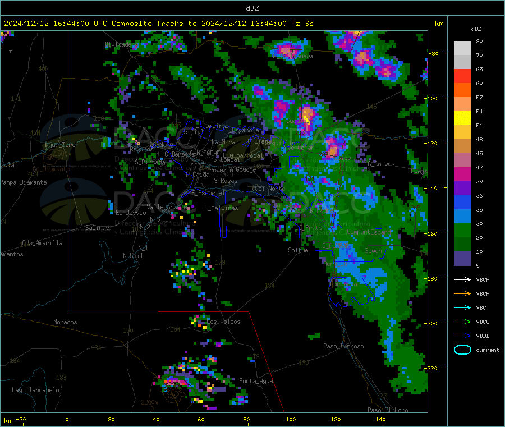Click the white 80 dBZ swatch at the scale top

click(x=462, y=48)
